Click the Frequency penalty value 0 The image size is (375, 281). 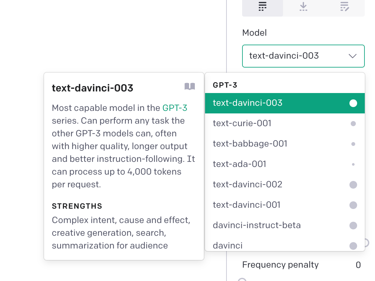[358, 265]
